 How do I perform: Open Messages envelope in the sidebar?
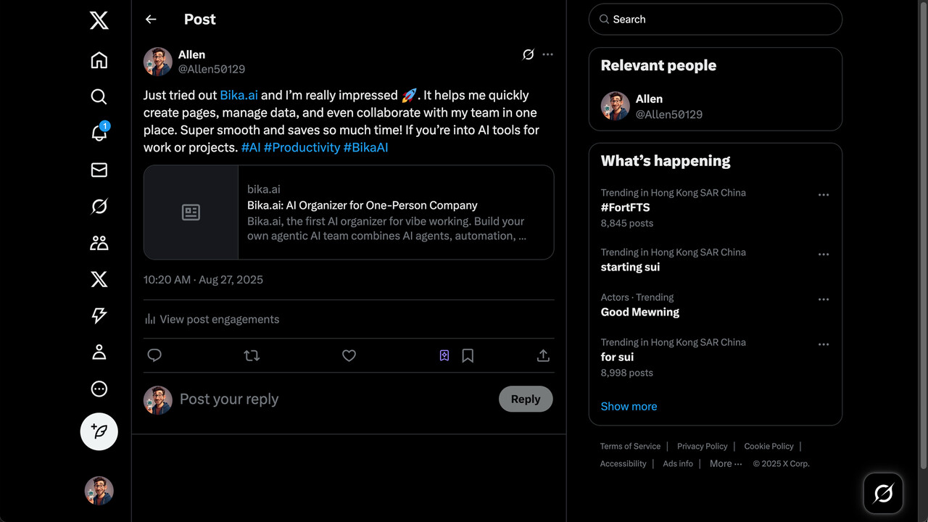pos(99,170)
